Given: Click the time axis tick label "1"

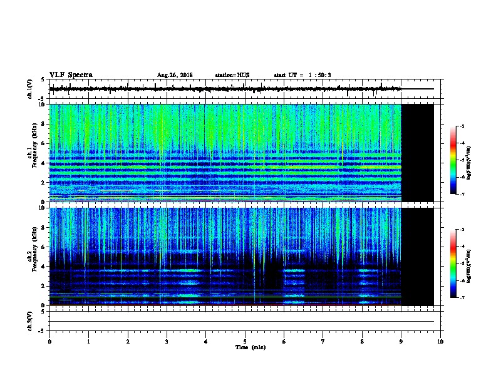Looking at the screenshot, I should (x=88, y=342).
